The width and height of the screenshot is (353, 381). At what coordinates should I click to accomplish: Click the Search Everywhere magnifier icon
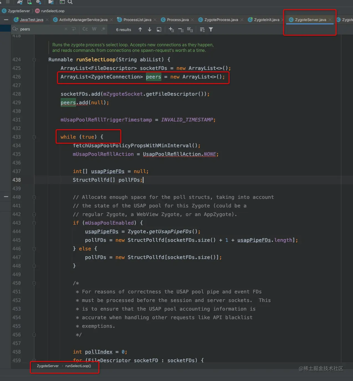(70, 2)
